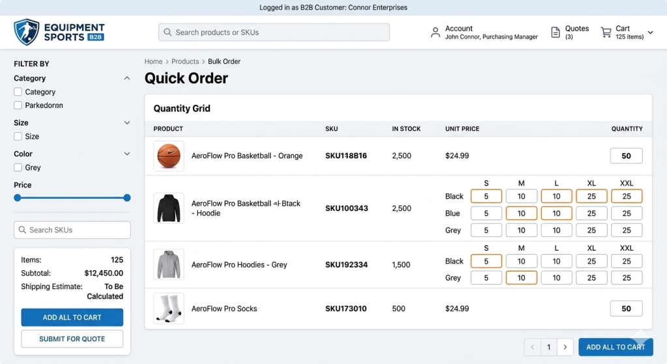Click SKU100343 Grey size S quantity

pyautogui.click(x=486, y=230)
